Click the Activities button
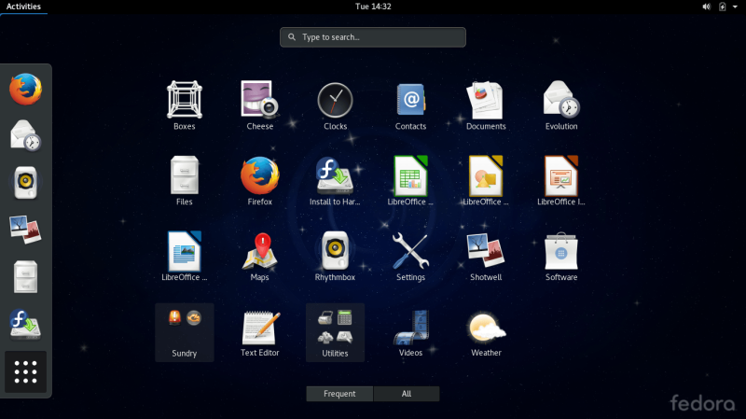Screen dimensions: 746x419 (x=23, y=7)
